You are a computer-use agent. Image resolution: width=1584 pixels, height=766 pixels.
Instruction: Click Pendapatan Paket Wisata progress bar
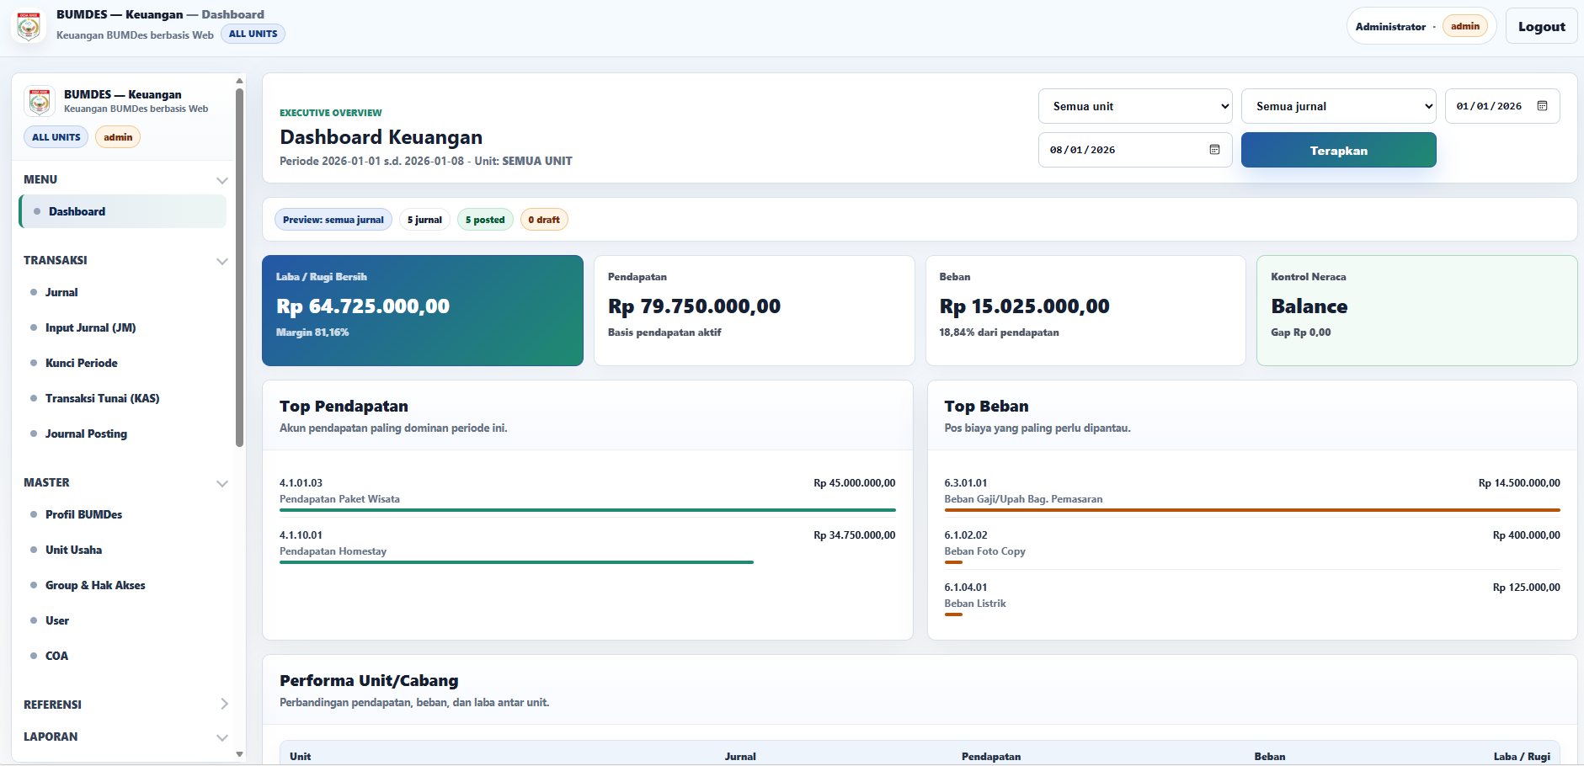tap(588, 510)
